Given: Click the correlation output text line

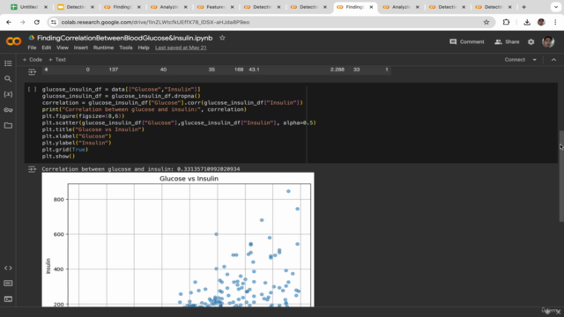Looking at the screenshot, I should tap(141, 169).
